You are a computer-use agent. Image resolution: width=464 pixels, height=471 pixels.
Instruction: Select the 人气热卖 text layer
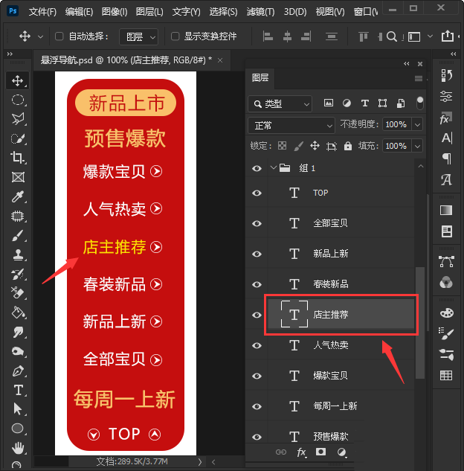pyautogui.click(x=330, y=345)
